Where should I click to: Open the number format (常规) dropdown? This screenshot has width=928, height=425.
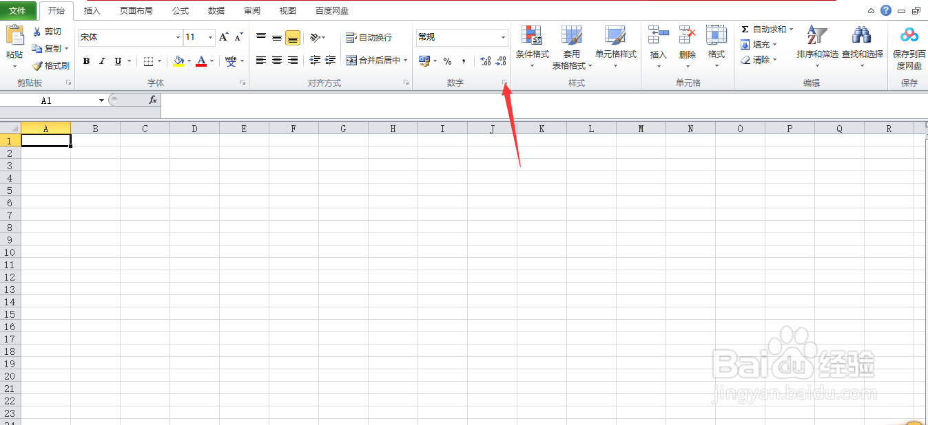click(502, 37)
